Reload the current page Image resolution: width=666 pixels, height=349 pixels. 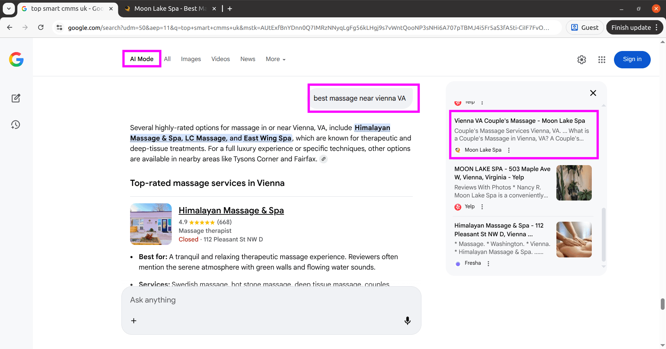click(41, 27)
